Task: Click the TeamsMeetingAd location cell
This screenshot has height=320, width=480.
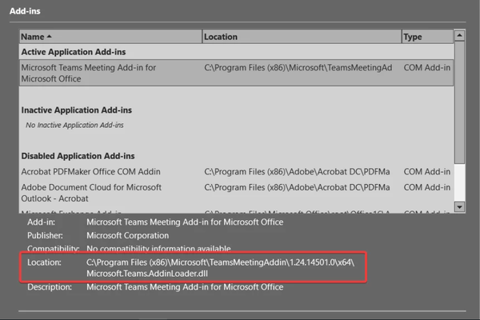Action: [x=298, y=68]
